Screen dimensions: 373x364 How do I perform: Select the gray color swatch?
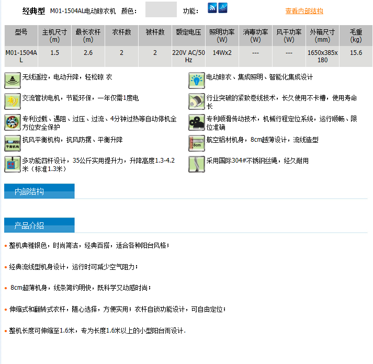[x=161, y=9]
